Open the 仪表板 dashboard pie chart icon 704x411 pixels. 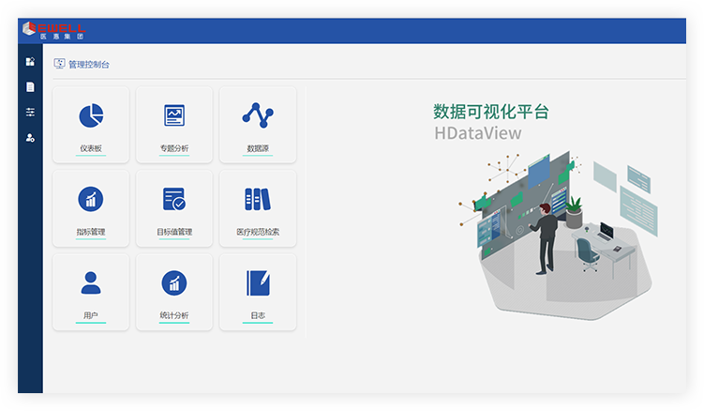pyautogui.click(x=91, y=115)
